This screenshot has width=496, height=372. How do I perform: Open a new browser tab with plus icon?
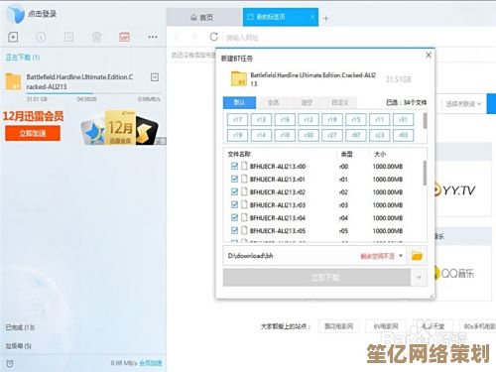point(325,19)
